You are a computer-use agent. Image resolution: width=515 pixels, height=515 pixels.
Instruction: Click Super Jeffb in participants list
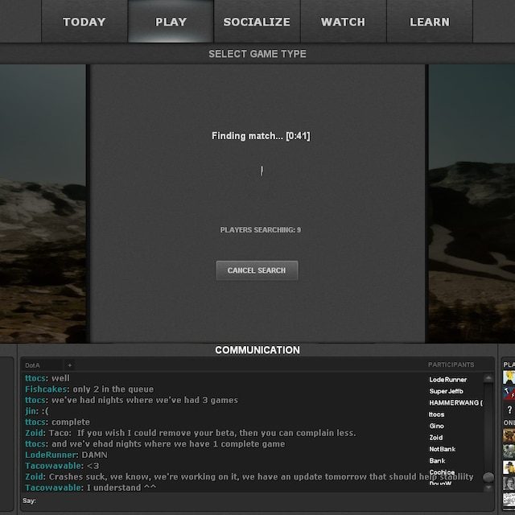[446, 391]
